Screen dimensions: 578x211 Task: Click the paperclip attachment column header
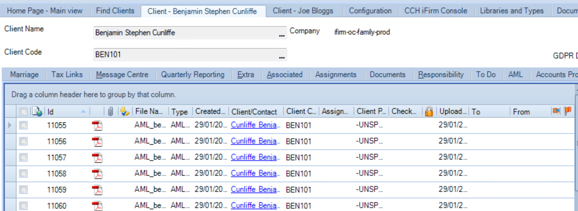(x=110, y=112)
